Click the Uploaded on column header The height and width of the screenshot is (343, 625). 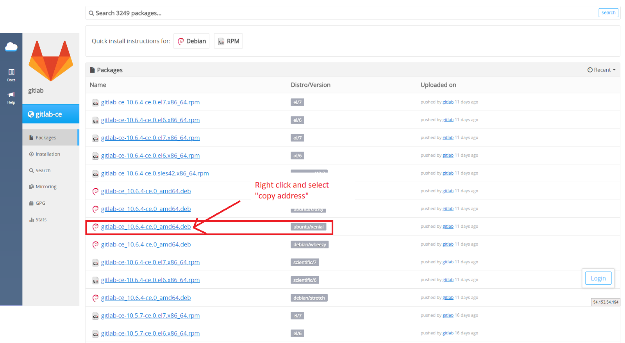click(x=438, y=85)
